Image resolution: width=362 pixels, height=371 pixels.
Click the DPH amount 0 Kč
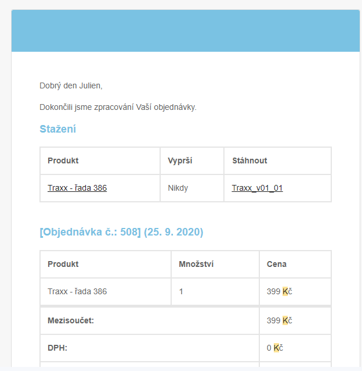[x=275, y=348]
